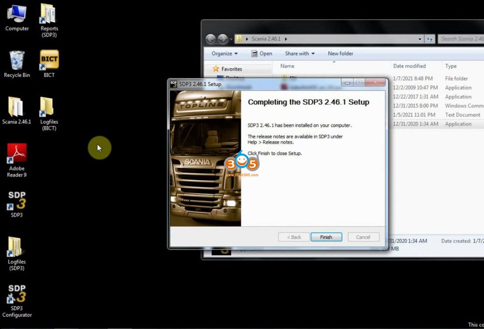Click New folder in Explorer toolbar

(x=341, y=53)
